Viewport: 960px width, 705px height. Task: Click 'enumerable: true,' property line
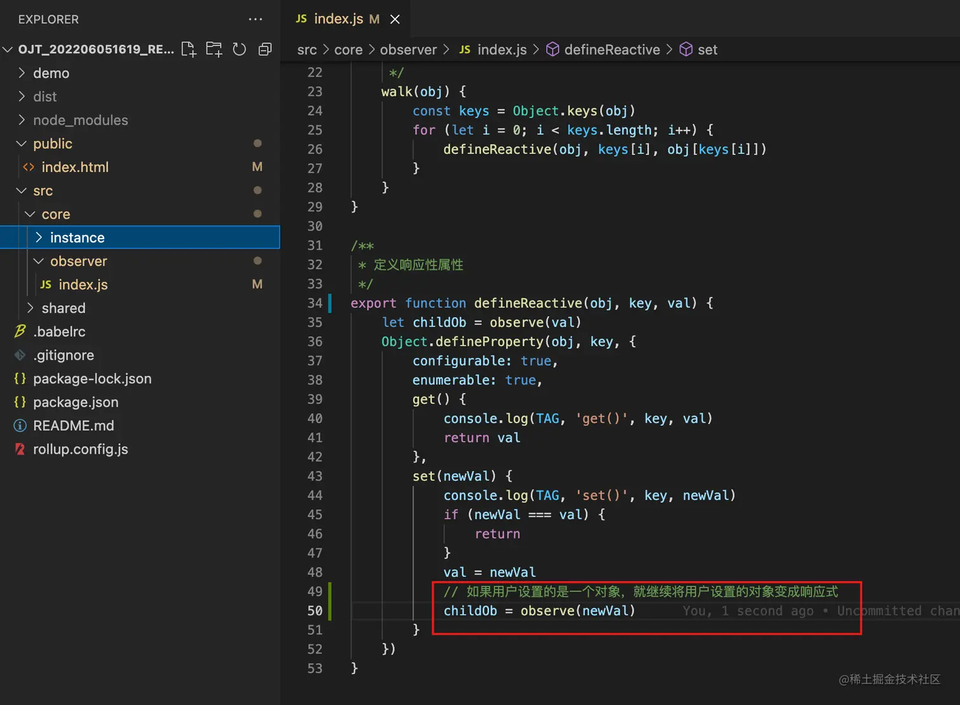[477, 380]
